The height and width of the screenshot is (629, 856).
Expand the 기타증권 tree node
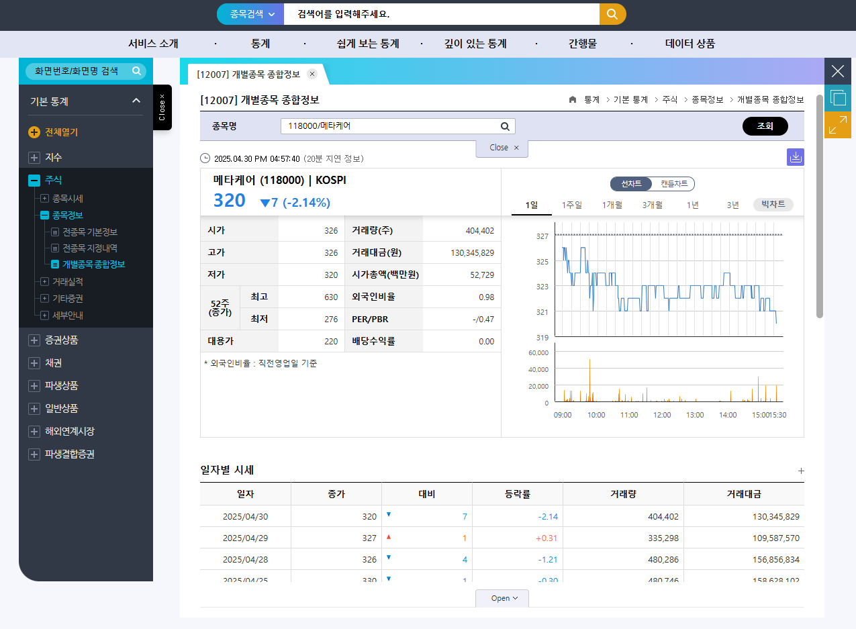(44, 299)
